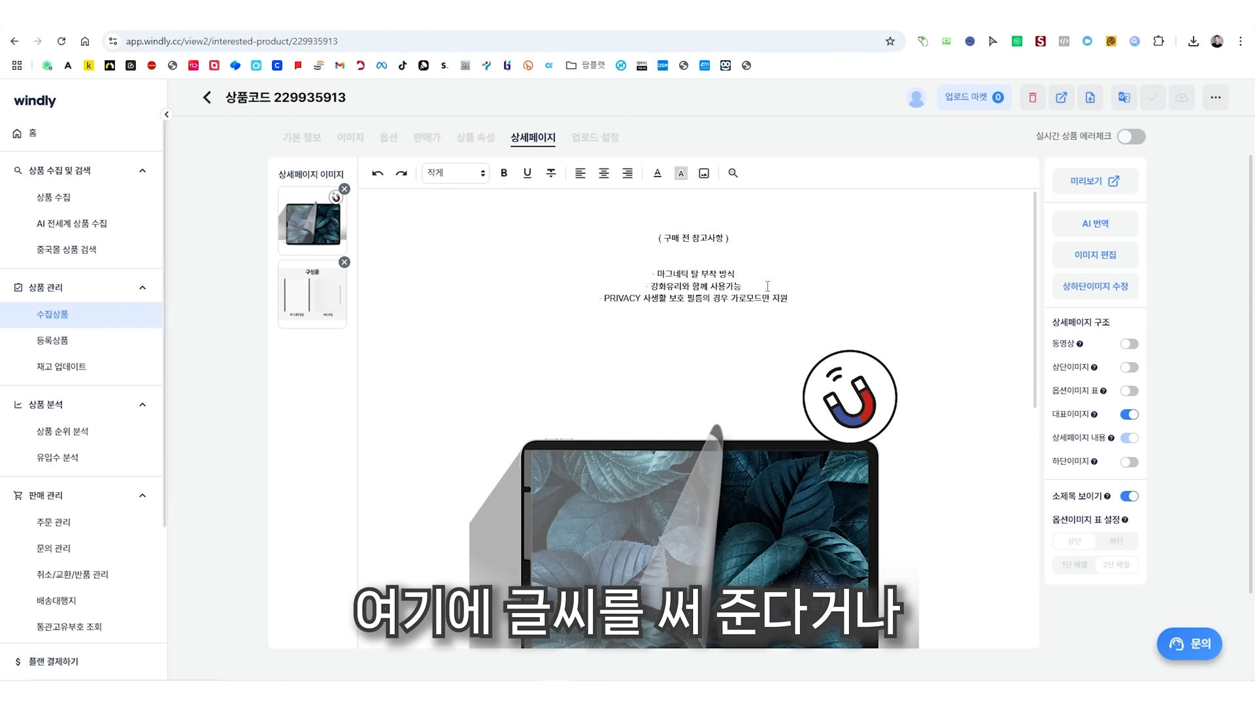1255x706 pixels.
Task: Open the external link icon in the top toolbar
Action: click(x=1061, y=97)
